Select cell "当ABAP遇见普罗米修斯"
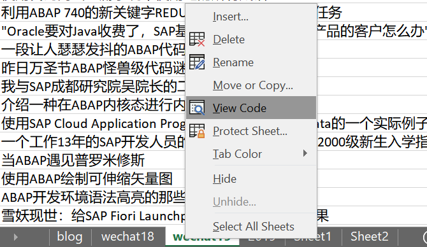 coord(73,160)
